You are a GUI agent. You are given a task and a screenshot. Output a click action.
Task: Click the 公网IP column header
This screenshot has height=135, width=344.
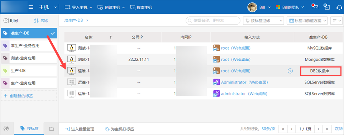tap(137, 37)
